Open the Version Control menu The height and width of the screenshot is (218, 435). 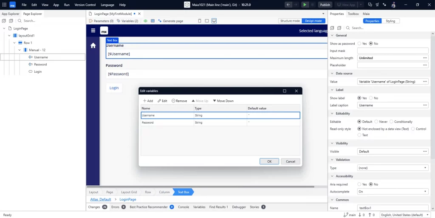85,5
